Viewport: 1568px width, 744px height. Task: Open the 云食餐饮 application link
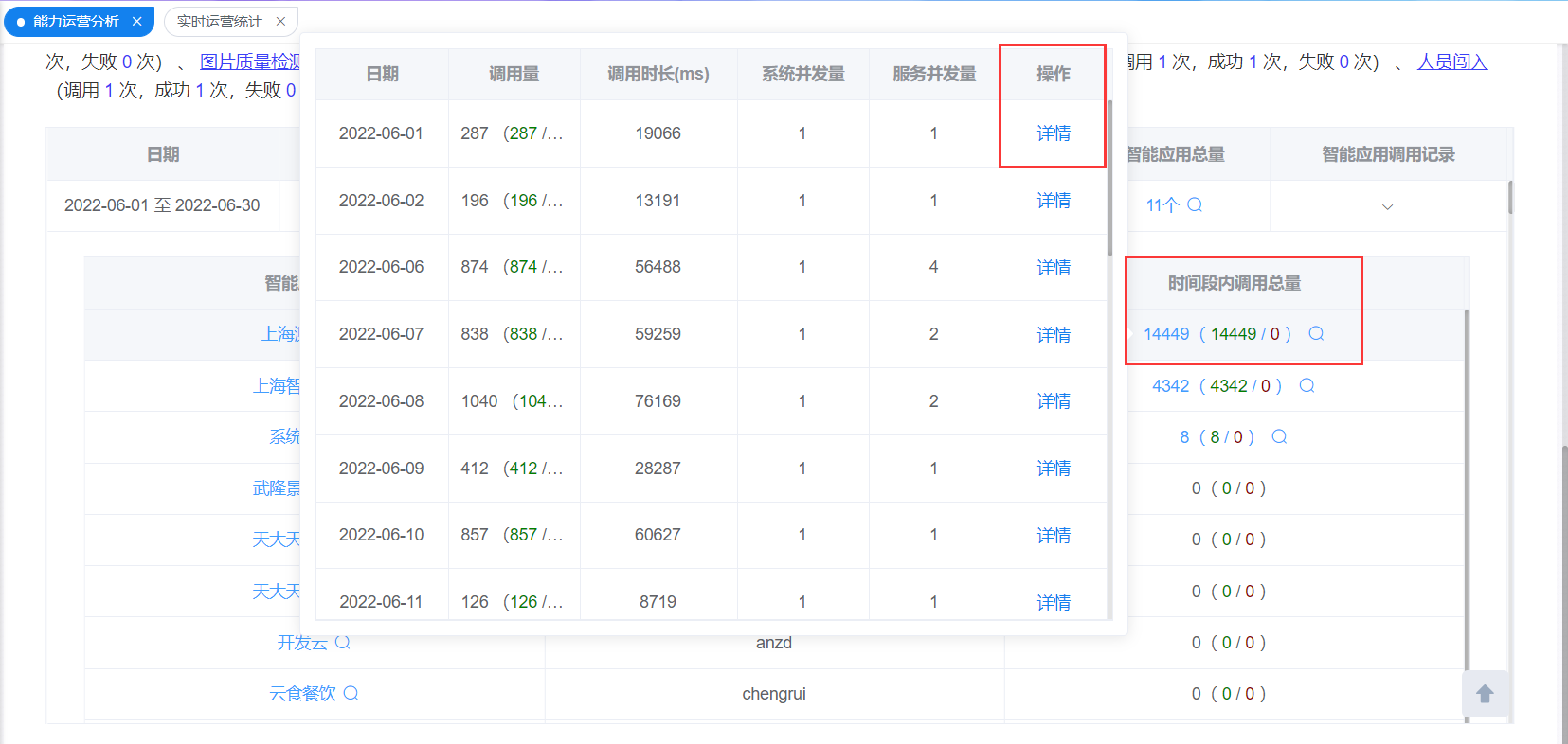coord(302,694)
